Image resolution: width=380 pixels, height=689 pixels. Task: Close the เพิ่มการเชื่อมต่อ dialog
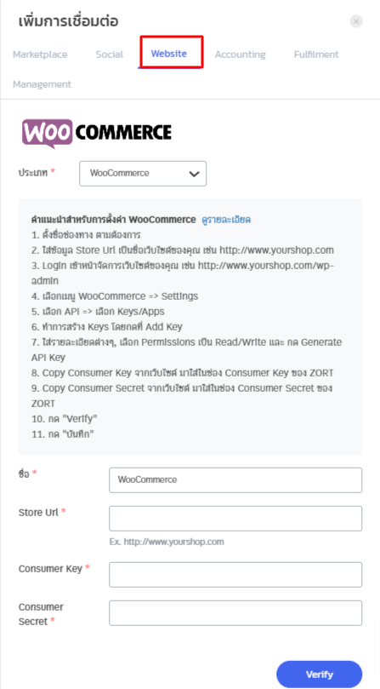pyautogui.click(x=356, y=21)
